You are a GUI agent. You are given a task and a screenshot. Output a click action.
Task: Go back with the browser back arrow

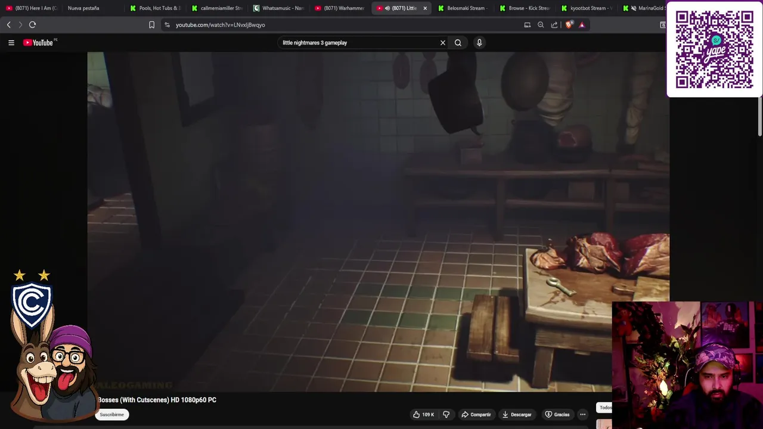tap(8, 24)
